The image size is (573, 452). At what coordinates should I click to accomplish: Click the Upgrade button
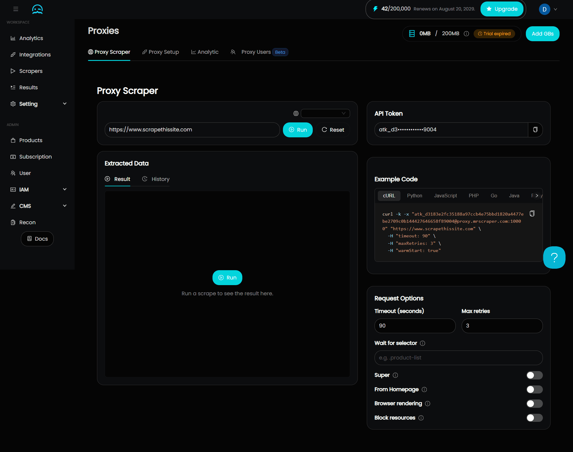click(x=502, y=9)
